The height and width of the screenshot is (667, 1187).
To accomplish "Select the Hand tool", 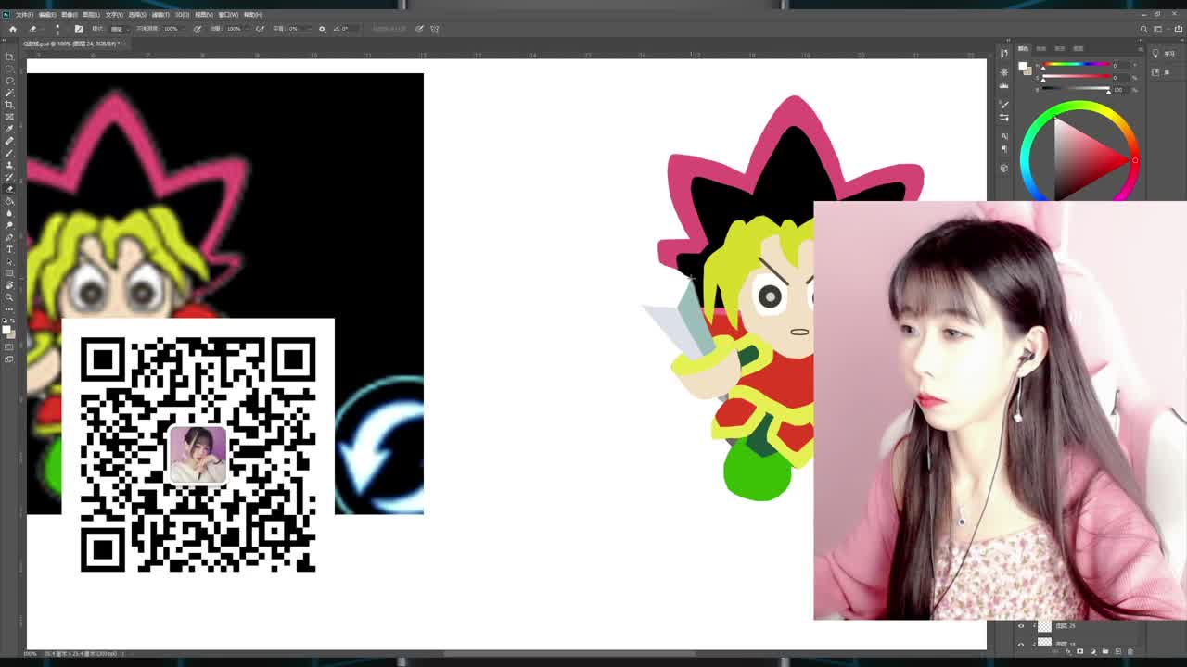I will 9,284.
